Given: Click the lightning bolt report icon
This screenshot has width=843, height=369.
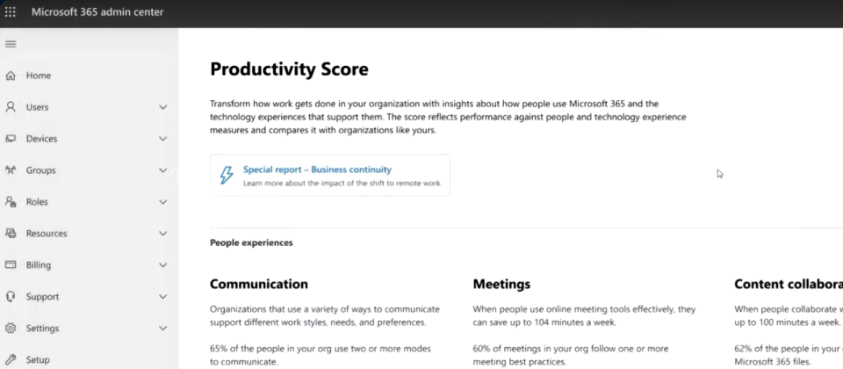Looking at the screenshot, I should (x=227, y=176).
